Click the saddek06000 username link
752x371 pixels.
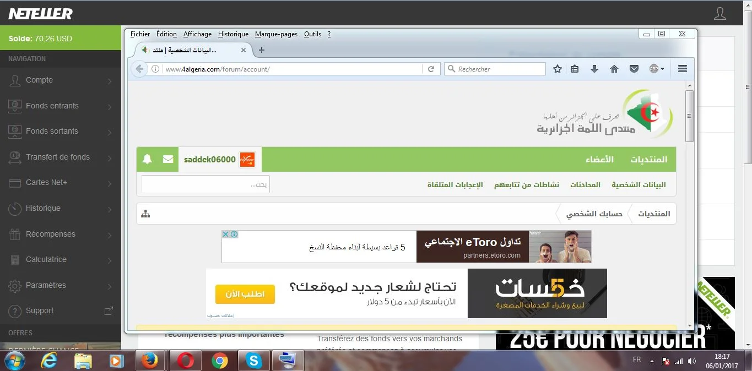[209, 160]
